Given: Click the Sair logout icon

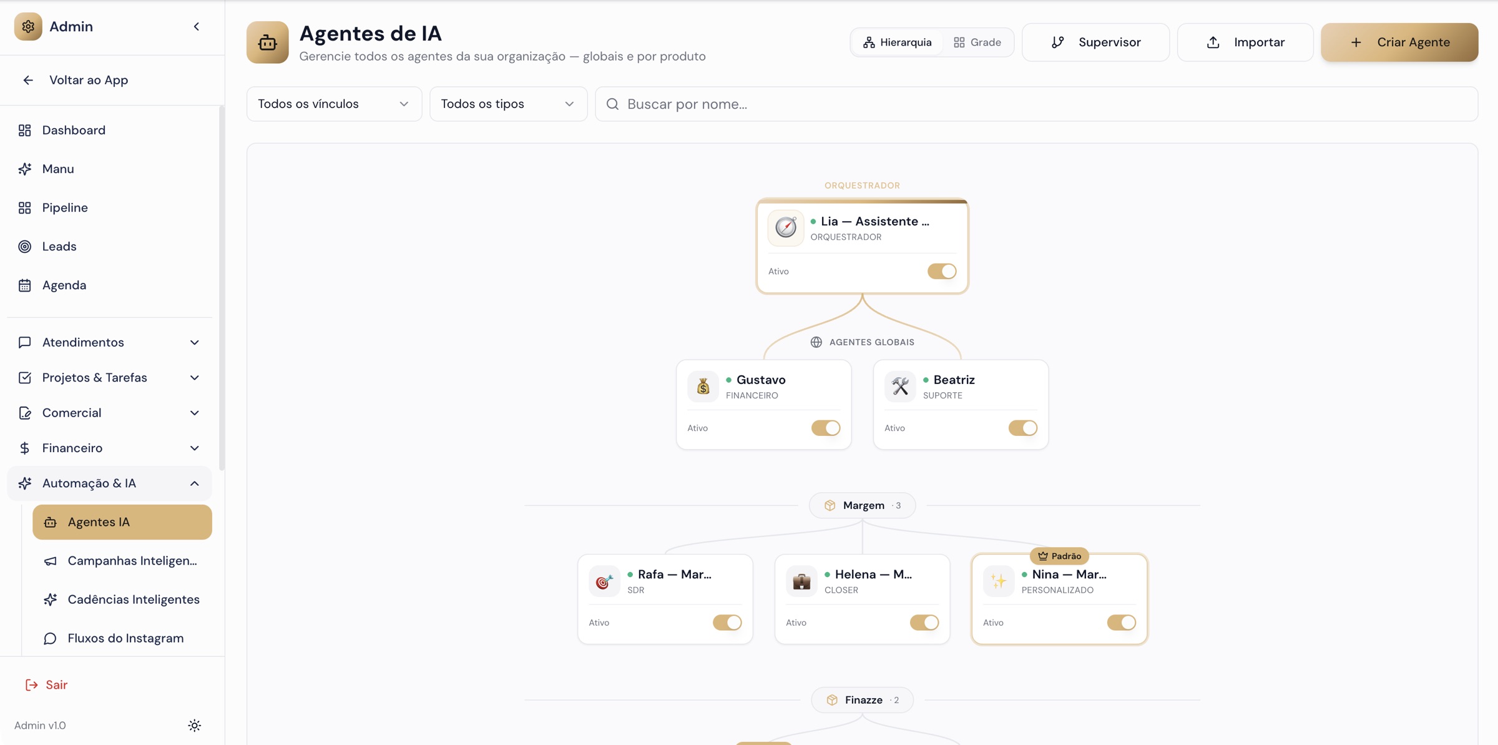Looking at the screenshot, I should [31, 685].
